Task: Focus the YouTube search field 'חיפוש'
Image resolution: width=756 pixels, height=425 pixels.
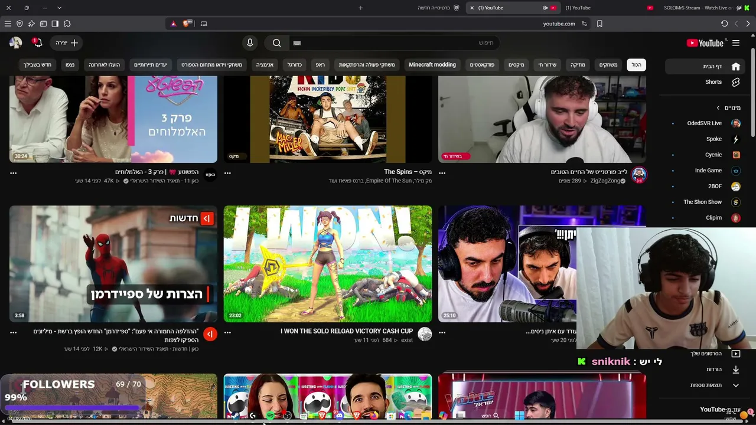Action: pyautogui.click(x=393, y=43)
